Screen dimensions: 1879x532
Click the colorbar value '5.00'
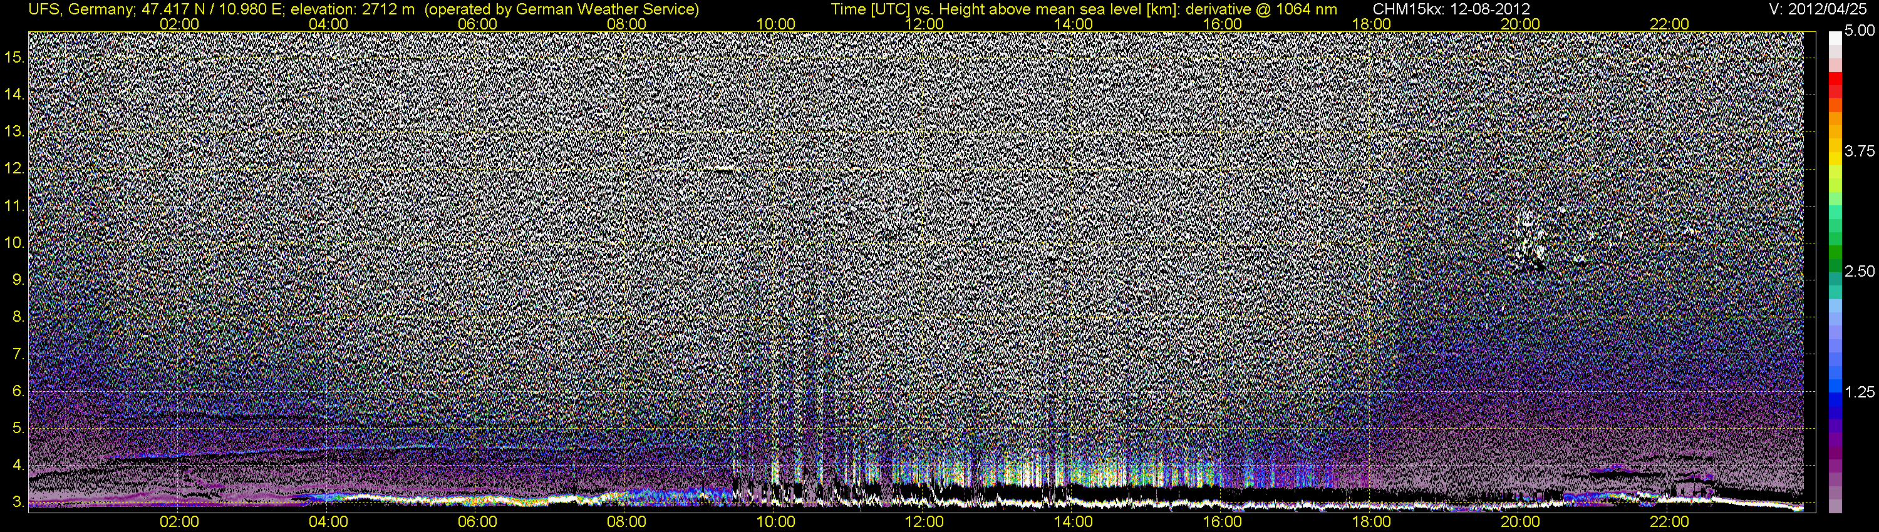(1860, 31)
